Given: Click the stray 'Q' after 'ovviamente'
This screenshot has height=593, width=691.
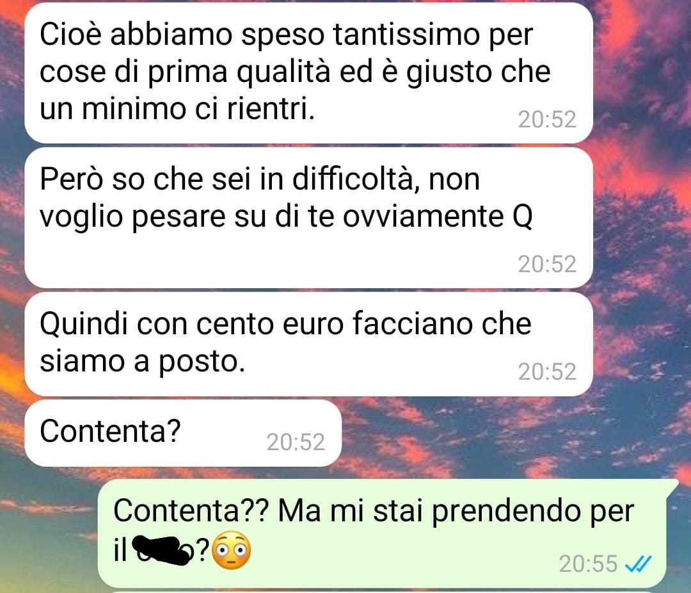Looking at the screenshot, I should (x=523, y=216).
